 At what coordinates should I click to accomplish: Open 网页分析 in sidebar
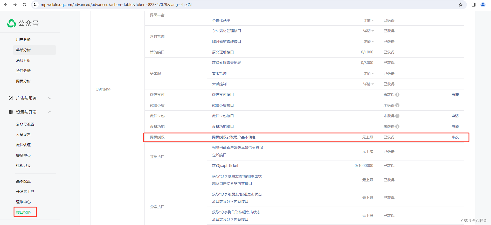[23, 81]
